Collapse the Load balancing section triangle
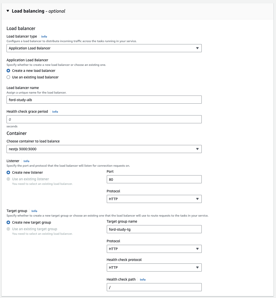The height and width of the screenshot is (298, 276). tap(8, 11)
